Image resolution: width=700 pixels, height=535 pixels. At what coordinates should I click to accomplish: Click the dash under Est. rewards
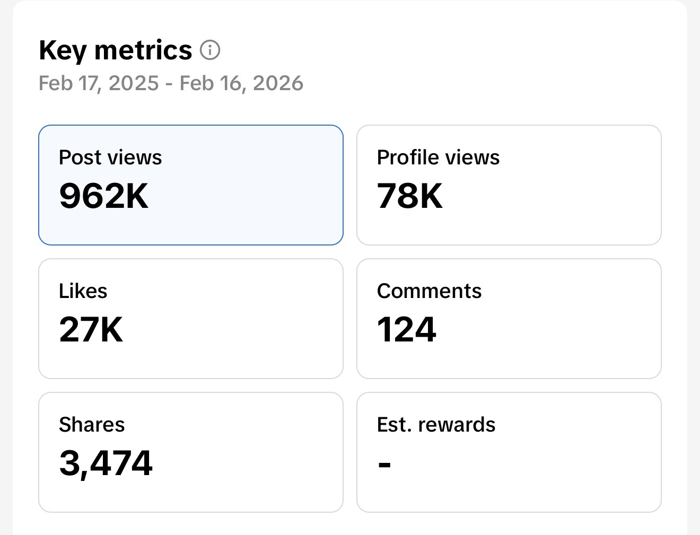pos(384,464)
